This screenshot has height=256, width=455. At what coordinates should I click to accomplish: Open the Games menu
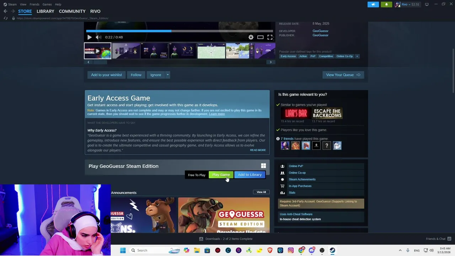click(47, 4)
